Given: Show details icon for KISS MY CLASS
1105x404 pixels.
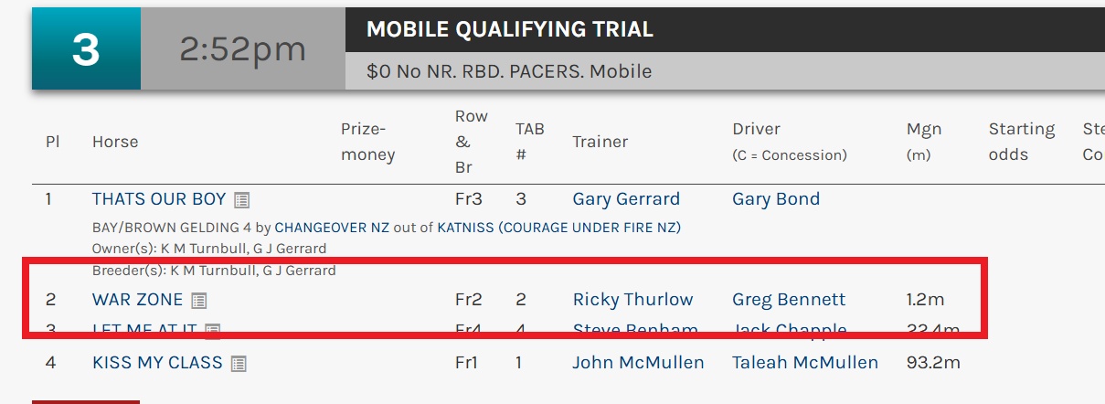Looking at the screenshot, I should 239,363.
